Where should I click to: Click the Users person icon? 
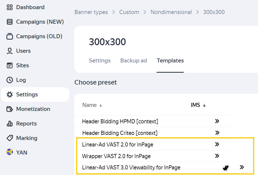click(10, 51)
